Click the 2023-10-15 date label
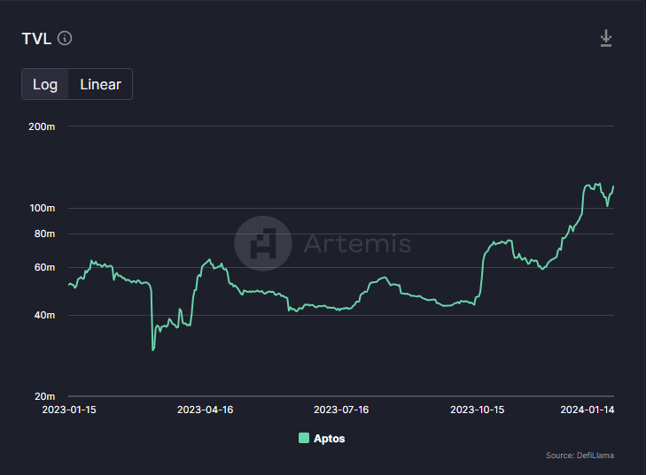 477,410
